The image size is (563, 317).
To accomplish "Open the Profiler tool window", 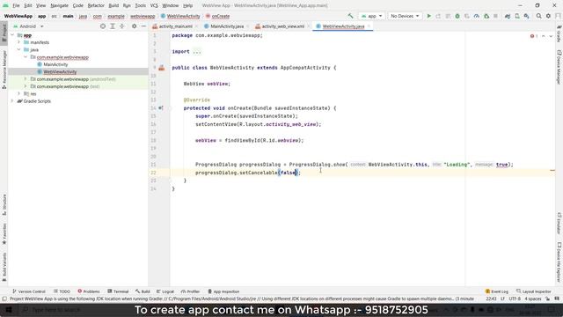I will [190, 291].
